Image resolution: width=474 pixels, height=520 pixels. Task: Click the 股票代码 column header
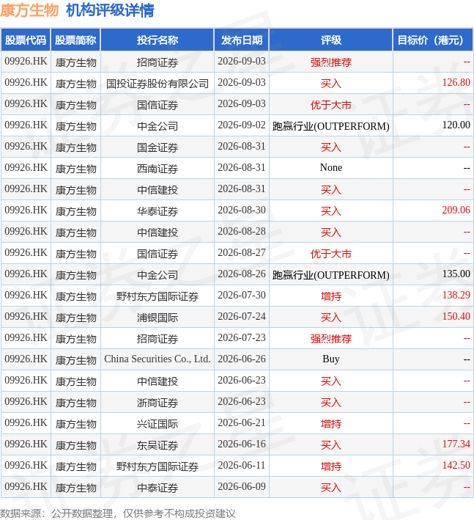point(26,40)
